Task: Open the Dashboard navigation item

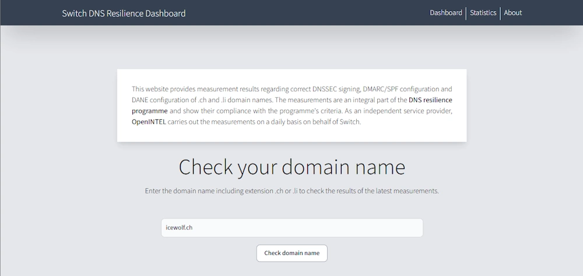Action: click(446, 13)
